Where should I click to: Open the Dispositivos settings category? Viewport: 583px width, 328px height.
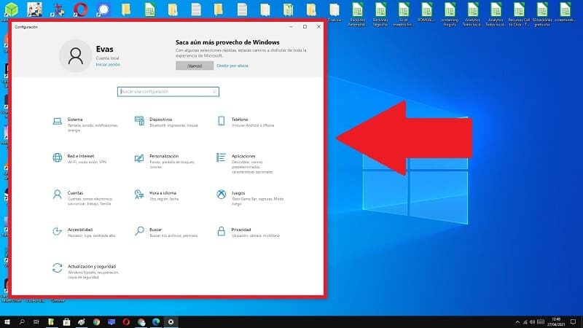pos(167,122)
